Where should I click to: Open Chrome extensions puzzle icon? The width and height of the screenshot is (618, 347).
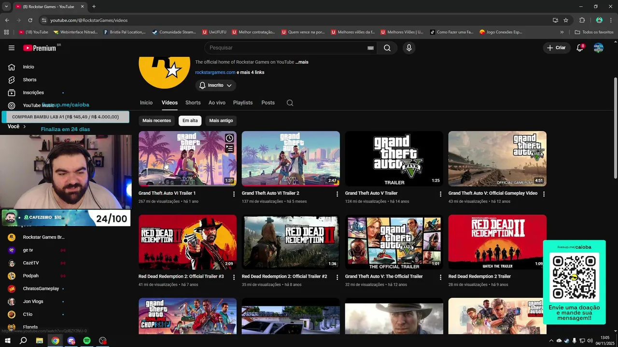[582, 20]
